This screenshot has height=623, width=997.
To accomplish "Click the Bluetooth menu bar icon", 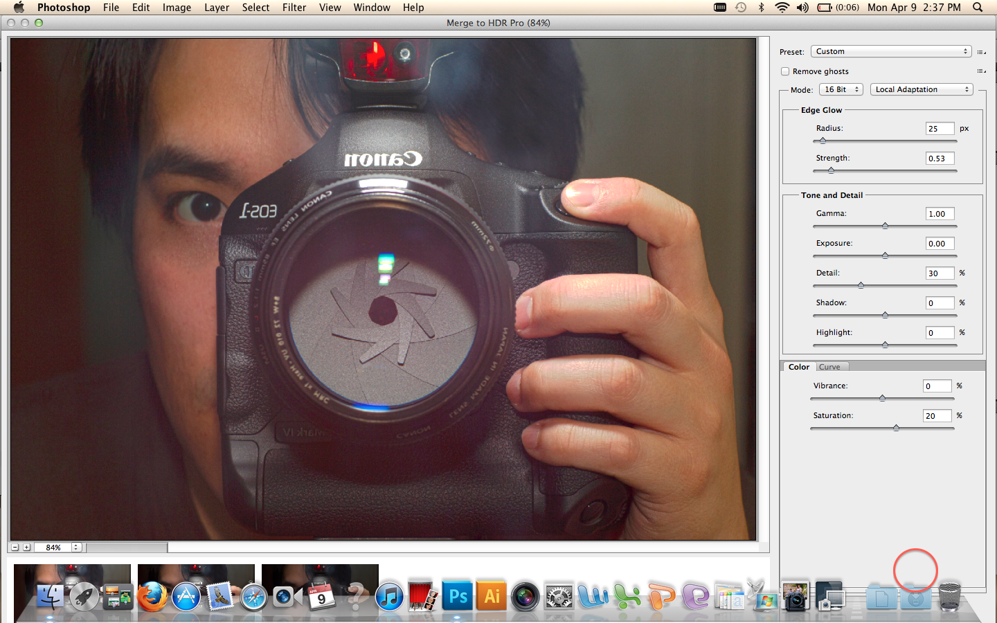I will click(761, 8).
